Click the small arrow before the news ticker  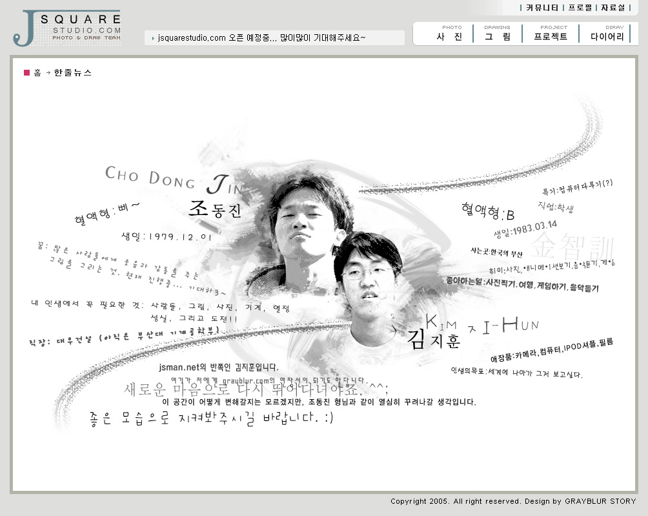153,39
